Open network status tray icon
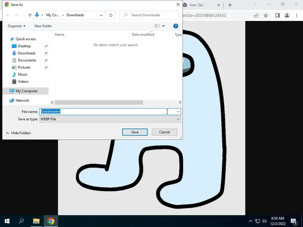The width and height of the screenshot is (303, 227). tap(258, 221)
